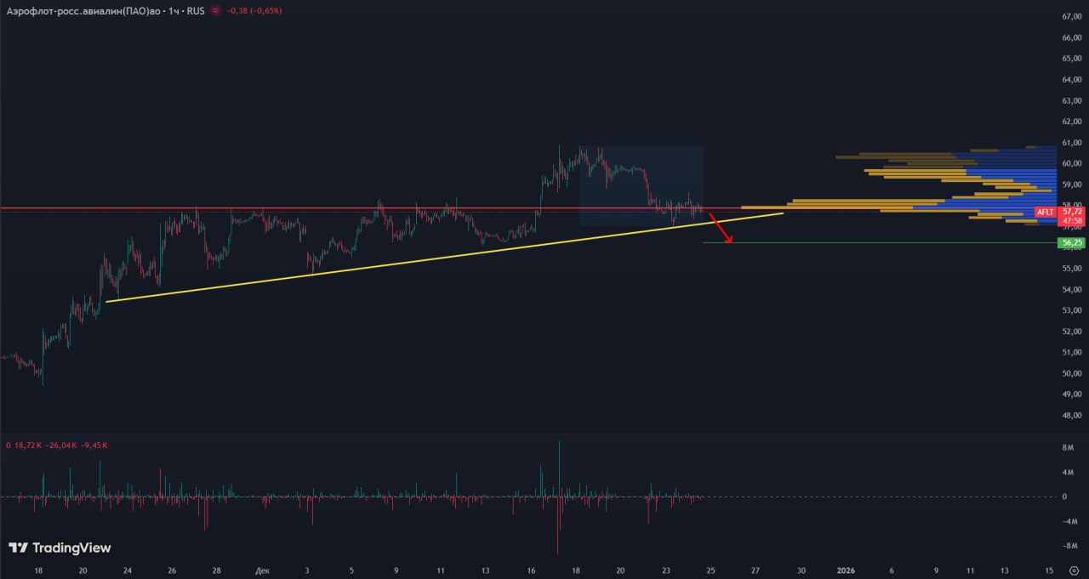Click the Дек label on time axis
Screen dimensions: 1089x579
tap(262, 570)
